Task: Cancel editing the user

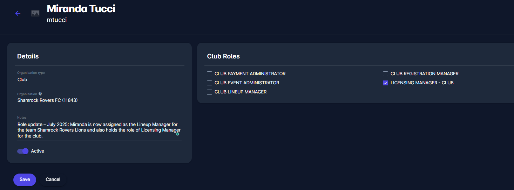Action: point(53,180)
